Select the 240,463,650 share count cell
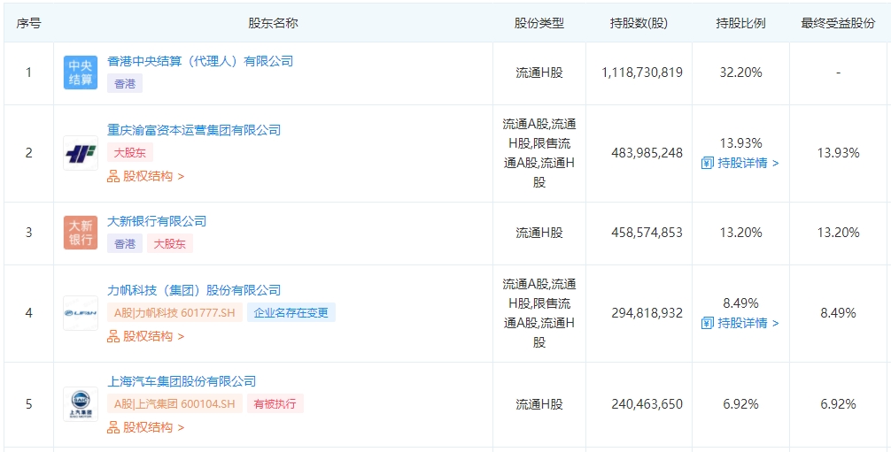 [647, 404]
